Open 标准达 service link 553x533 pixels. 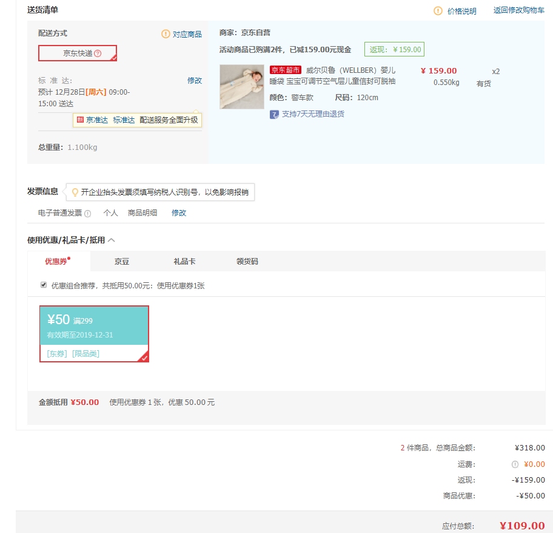(124, 120)
